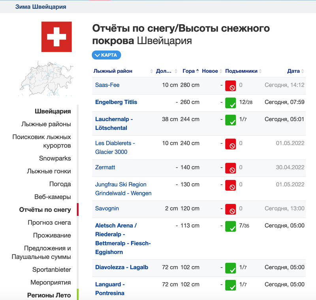Go to Snowparks in the sidebar

click(55, 158)
